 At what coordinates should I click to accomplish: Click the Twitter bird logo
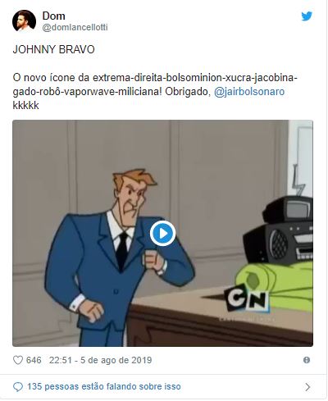(x=307, y=16)
